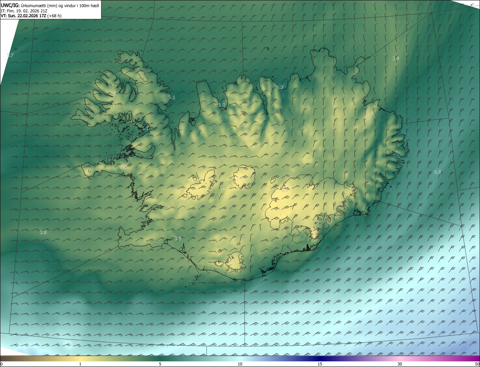Click the 5.7 value over the northwest ocean

point(10,55)
